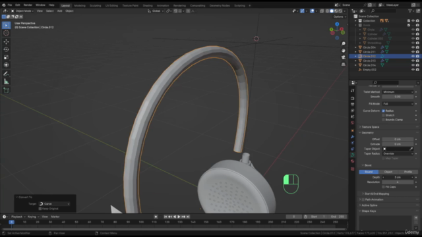Screen dimensions: 422x237
Task: Switch to the Sculpting workspace tab
Action: click(x=95, y=6)
